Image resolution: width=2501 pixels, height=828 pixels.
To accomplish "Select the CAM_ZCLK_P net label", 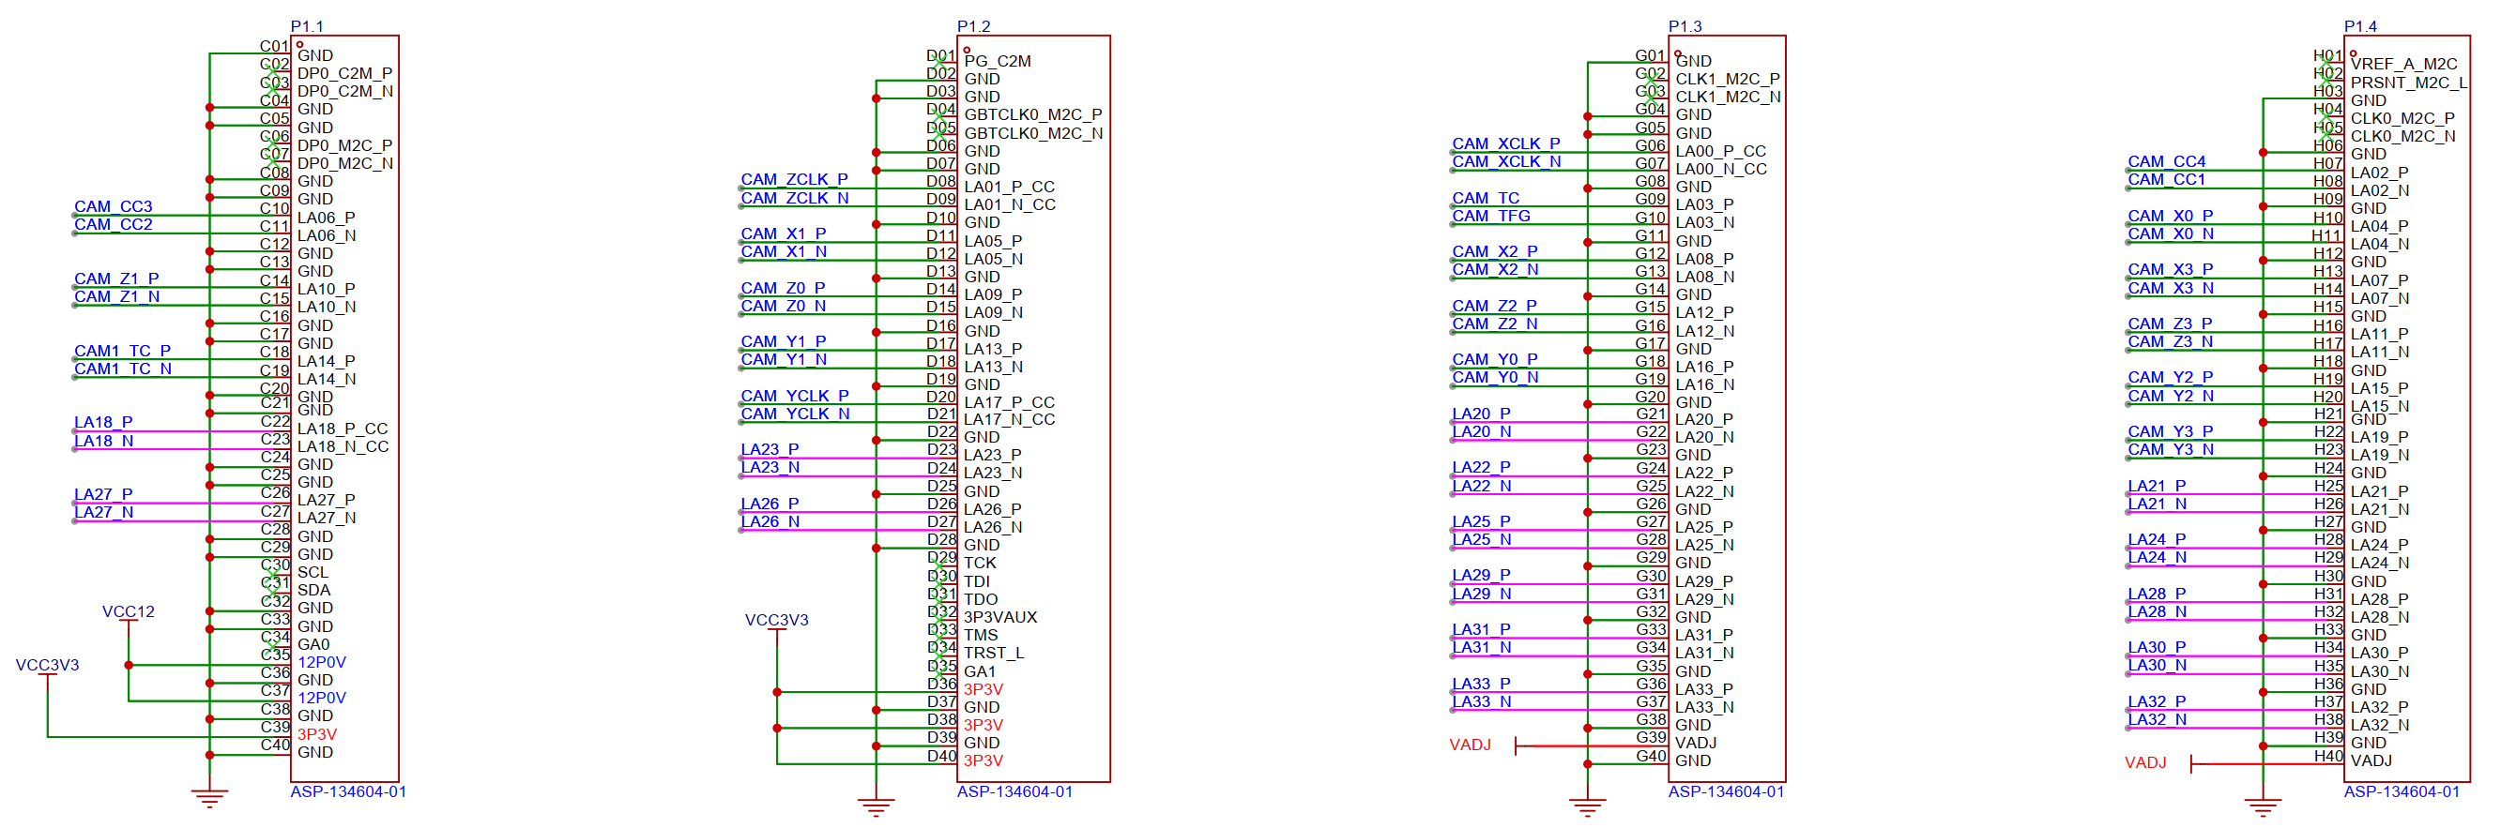I will click(x=794, y=179).
